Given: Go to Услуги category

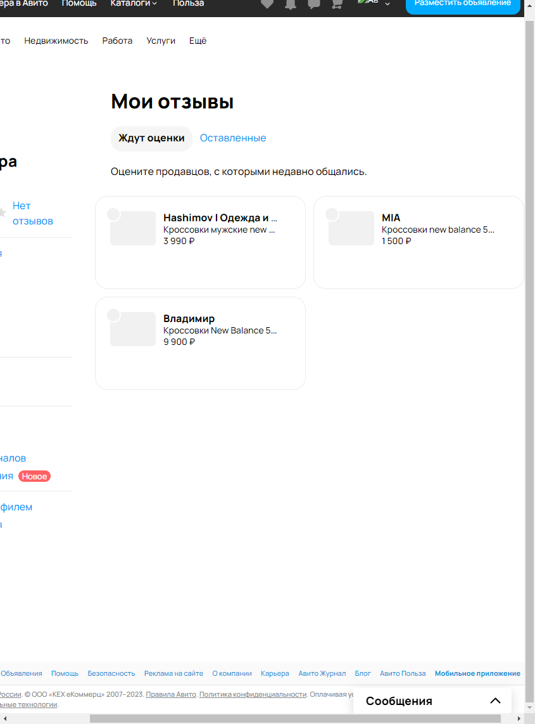Looking at the screenshot, I should [x=161, y=41].
